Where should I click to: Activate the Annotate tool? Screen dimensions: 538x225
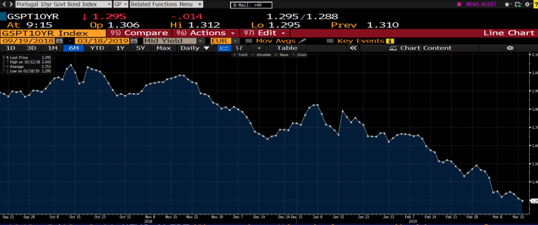(261, 55)
